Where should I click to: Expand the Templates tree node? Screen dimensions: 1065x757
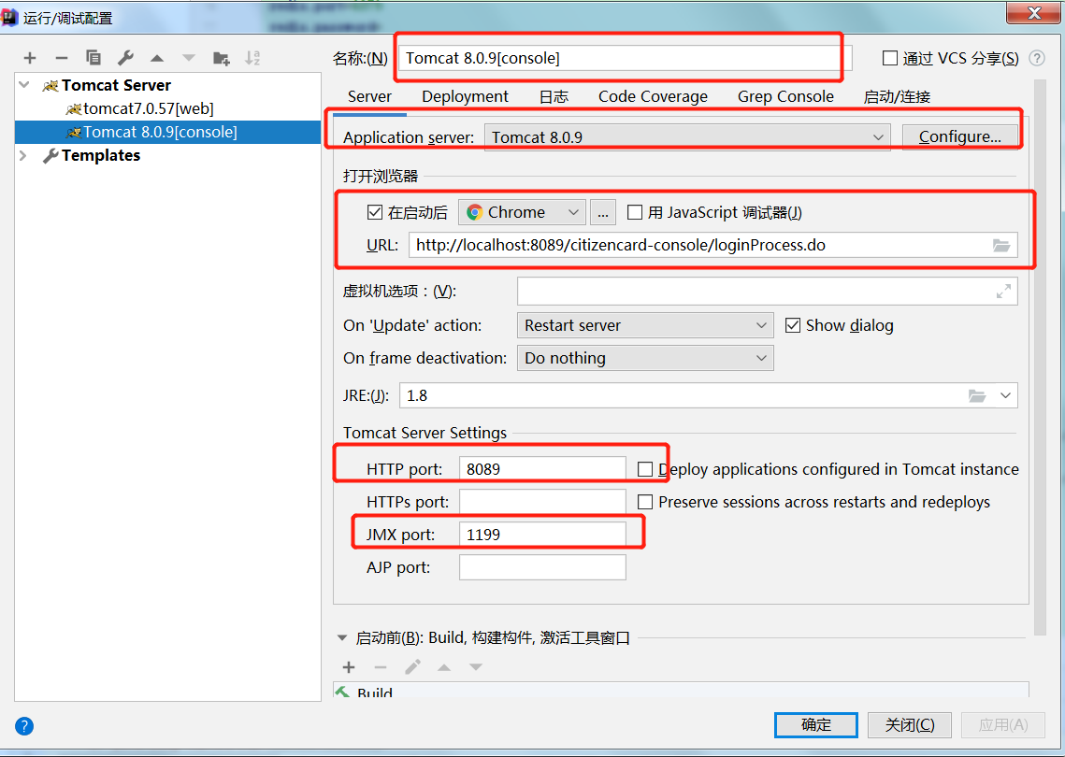23,155
